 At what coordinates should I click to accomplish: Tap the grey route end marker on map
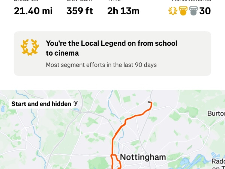pyautogui.click(x=149, y=102)
